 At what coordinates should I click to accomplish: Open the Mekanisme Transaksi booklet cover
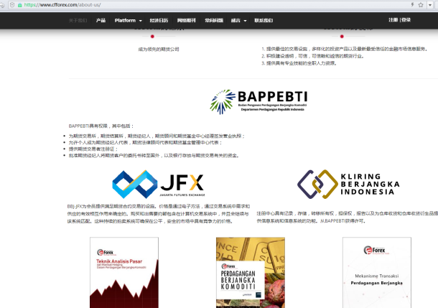click(x=377, y=273)
